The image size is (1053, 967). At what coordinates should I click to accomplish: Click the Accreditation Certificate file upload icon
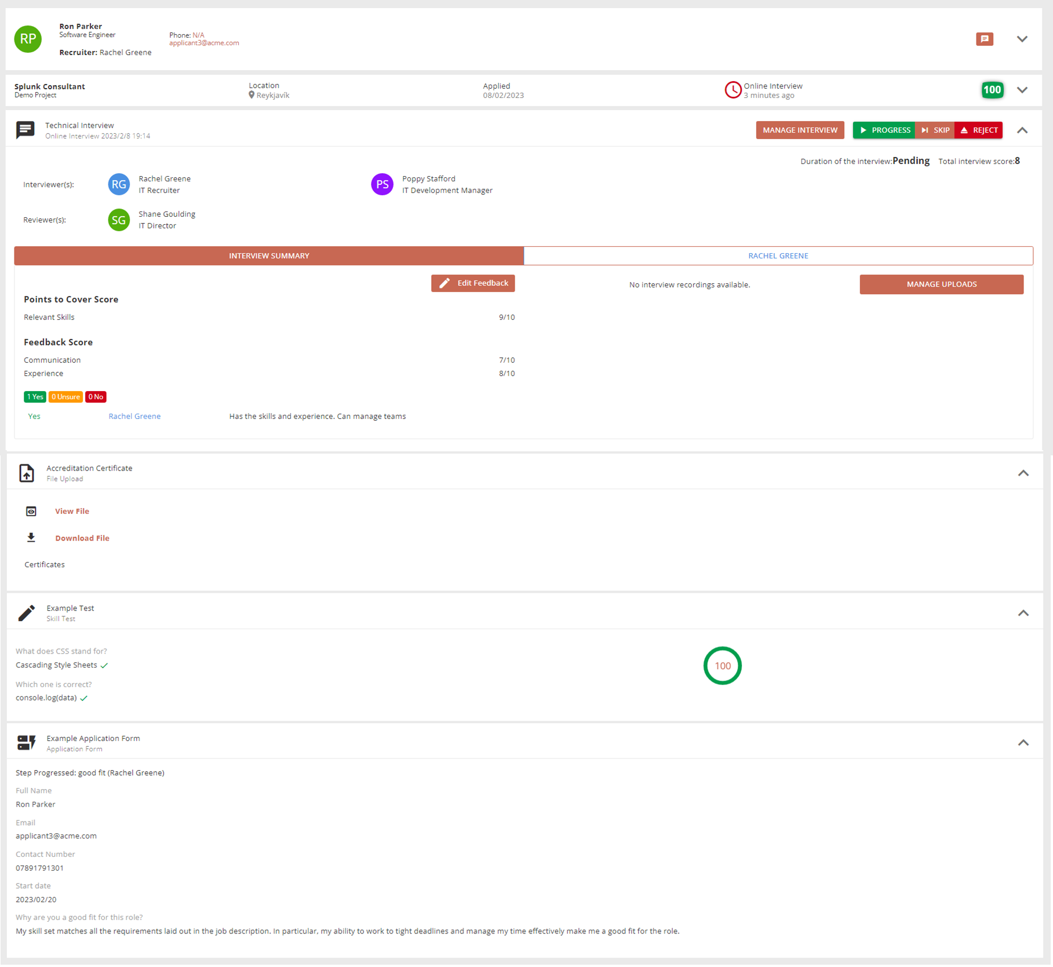pyautogui.click(x=27, y=473)
